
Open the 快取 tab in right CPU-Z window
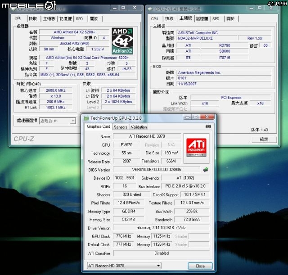click(x=169, y=19)
